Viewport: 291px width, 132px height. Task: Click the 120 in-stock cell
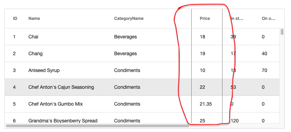(x=234, y=121)
